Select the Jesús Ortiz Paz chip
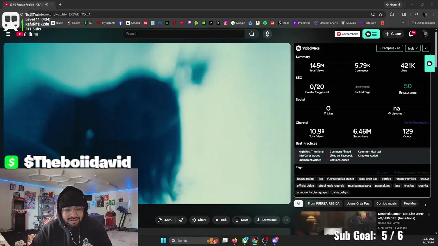The height and width of the screenshot is (246, 438). pos(358,204)
